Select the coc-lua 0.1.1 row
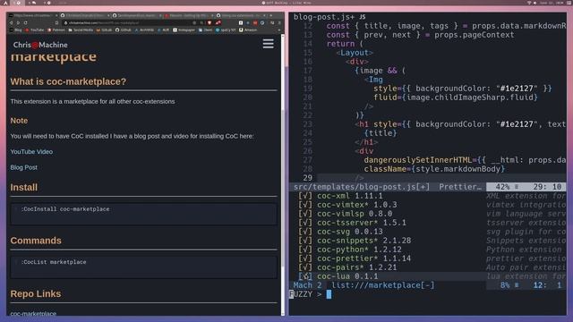Image resolution: width=573 pixels, height=322 pixels. coord(428,276)
